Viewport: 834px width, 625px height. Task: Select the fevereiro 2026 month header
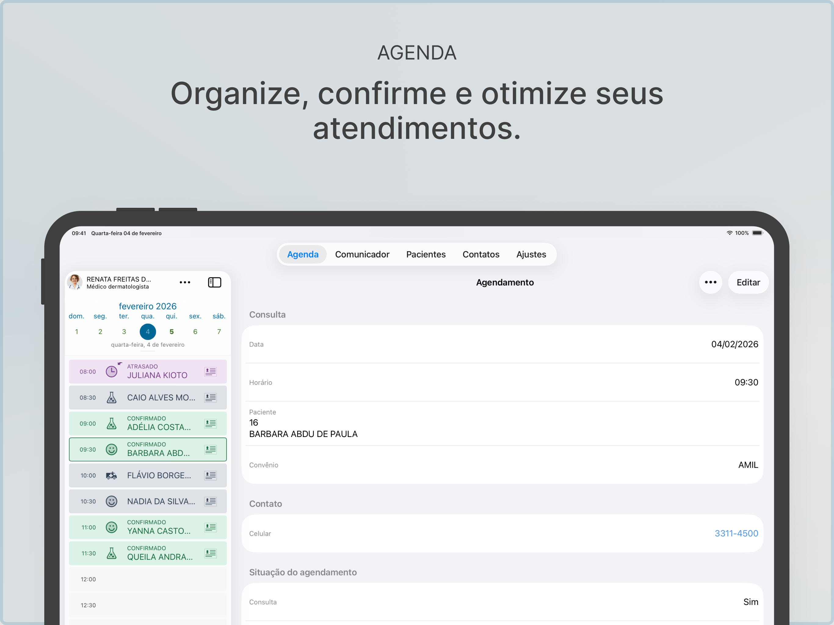(x=147, y=306)
